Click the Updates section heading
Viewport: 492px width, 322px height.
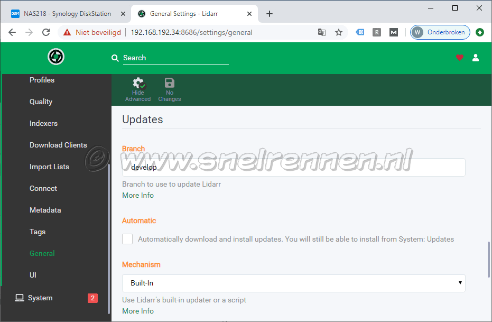tap(143, 119)
